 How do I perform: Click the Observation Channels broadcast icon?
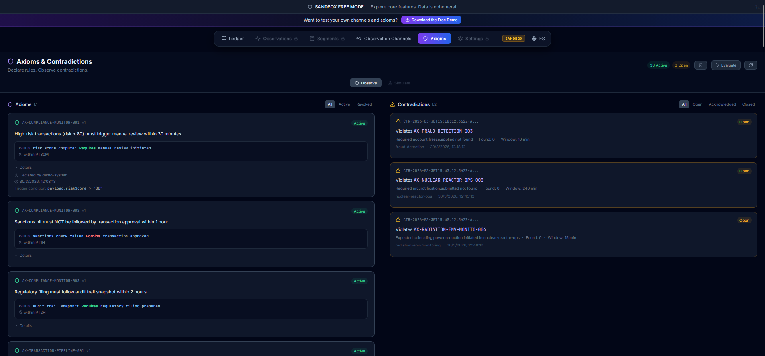pos(359,39)
